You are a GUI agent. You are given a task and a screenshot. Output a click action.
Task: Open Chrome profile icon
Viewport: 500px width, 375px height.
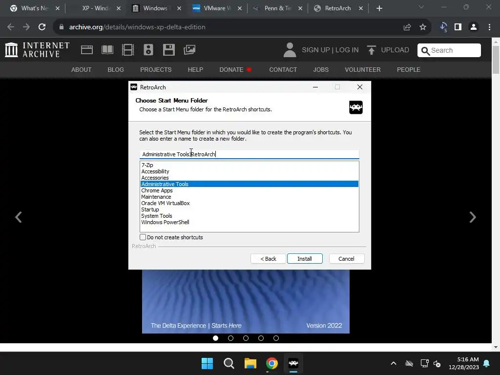[x=474, y=27]
